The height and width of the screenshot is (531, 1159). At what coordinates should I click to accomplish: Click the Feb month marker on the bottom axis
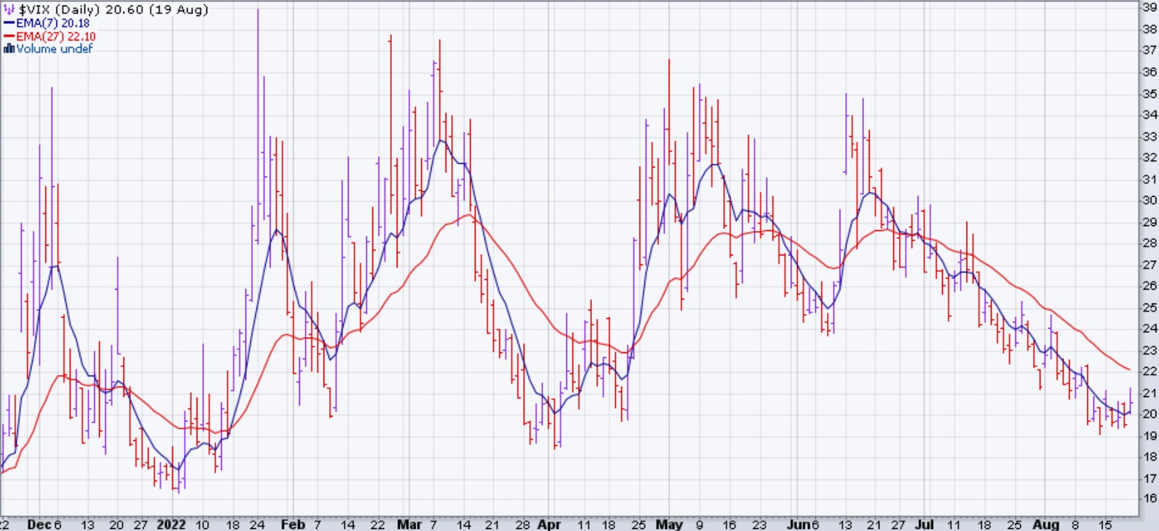point(291,524)
